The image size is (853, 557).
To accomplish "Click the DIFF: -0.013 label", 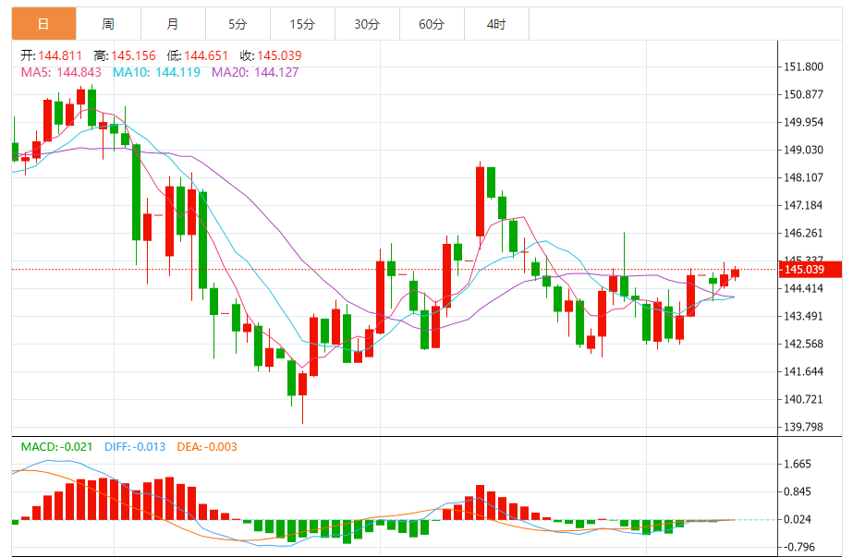I will [x=135, y=447].
